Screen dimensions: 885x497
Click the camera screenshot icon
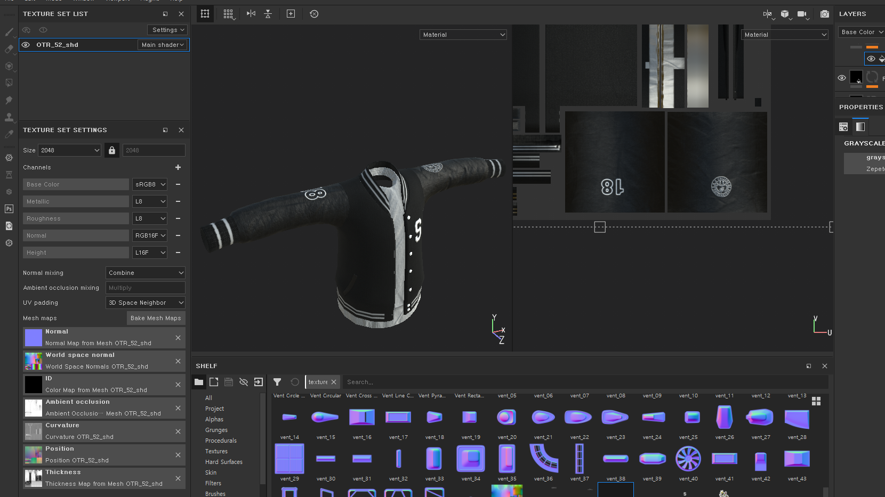pos(824,14)
